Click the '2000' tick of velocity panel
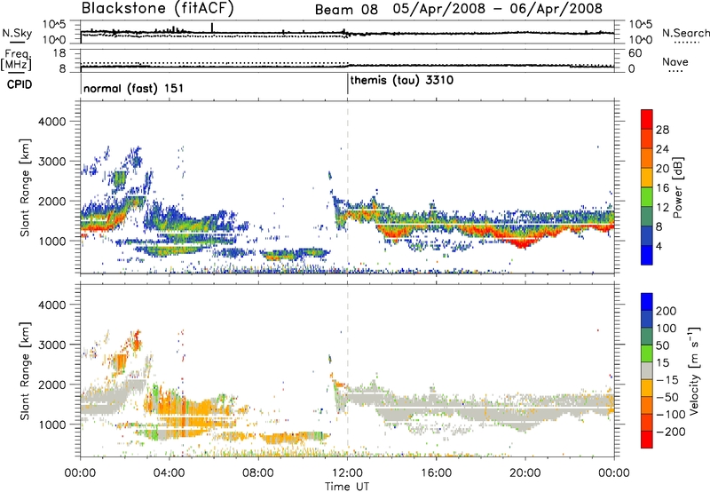The height and width of the screenshot is (492, 710). point(51,385)
